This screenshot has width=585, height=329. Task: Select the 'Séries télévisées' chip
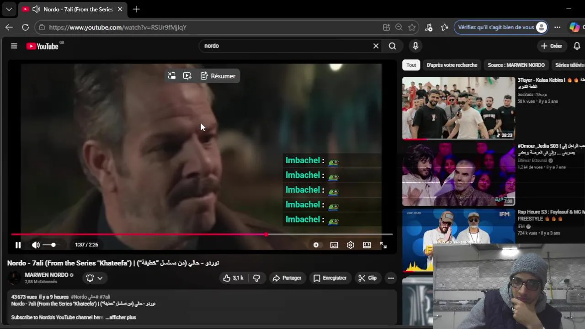(x=569, y=65)
